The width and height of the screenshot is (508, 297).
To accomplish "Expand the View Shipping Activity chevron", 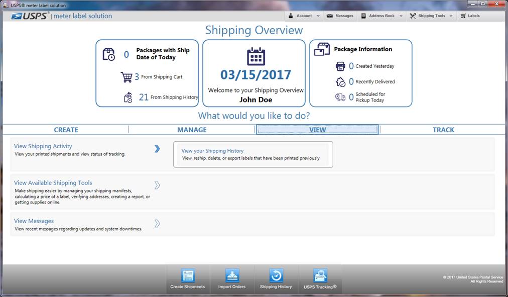I will [157, 149].
